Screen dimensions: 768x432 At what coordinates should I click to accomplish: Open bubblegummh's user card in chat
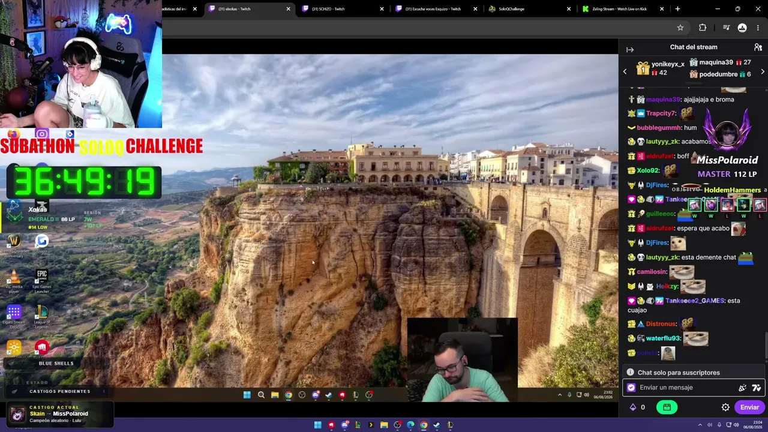658,128
